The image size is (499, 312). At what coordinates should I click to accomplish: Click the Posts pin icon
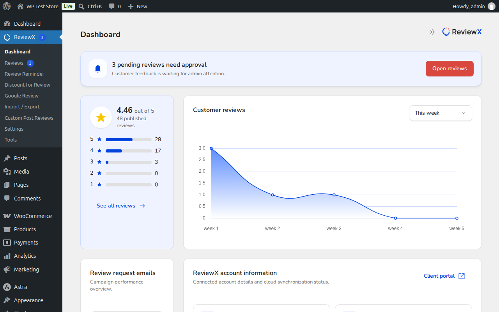pyautogui.click(x=7, y=158)
